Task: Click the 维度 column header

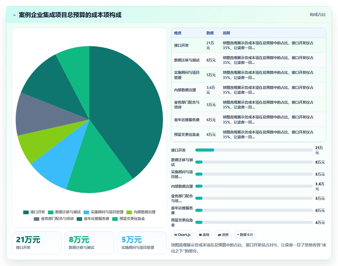Action: [x=178, y=33]
